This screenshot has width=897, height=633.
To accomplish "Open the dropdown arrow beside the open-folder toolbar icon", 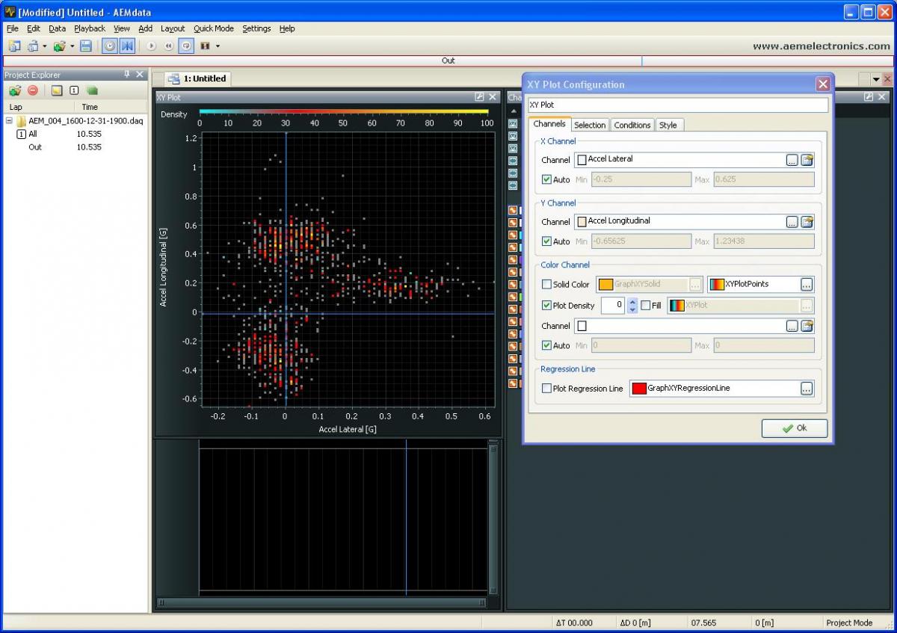I will (x=73, y=46).
